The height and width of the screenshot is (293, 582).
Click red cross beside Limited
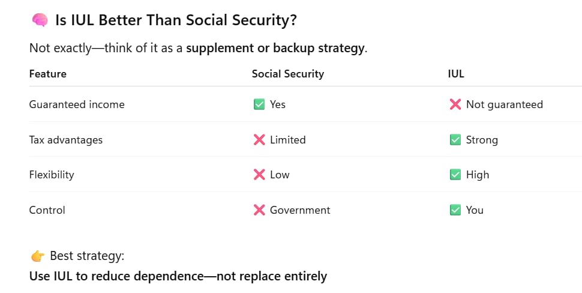[259, 140]
